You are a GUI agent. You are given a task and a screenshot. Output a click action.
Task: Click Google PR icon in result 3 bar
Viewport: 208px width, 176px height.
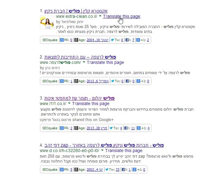coord(62,128)
